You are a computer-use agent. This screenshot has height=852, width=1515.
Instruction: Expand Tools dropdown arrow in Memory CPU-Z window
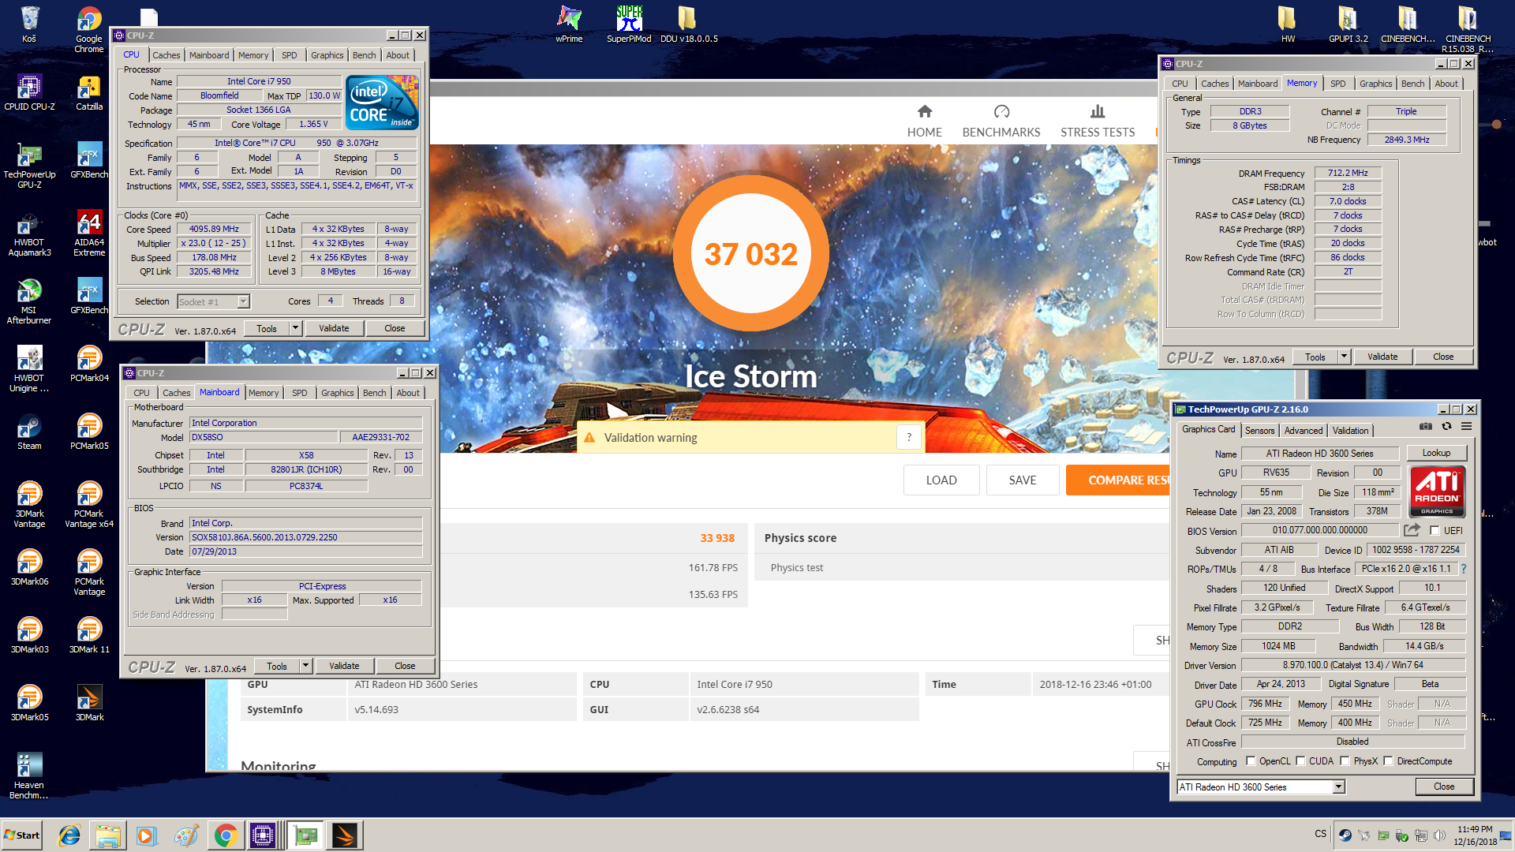pos(1344,357)
